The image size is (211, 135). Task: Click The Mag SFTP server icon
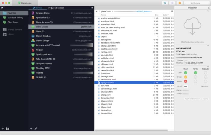click(33, 68)
